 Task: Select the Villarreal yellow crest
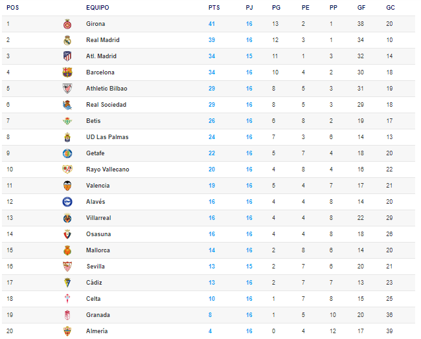(67, 218)
